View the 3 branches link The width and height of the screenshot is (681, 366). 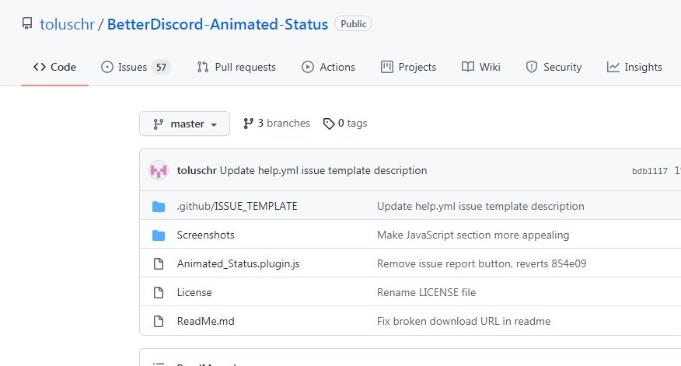277,124
